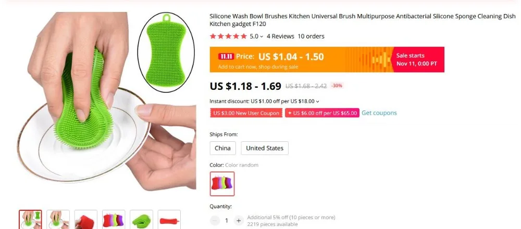Increase quantity with the plus button

click(x=239, y=220)
